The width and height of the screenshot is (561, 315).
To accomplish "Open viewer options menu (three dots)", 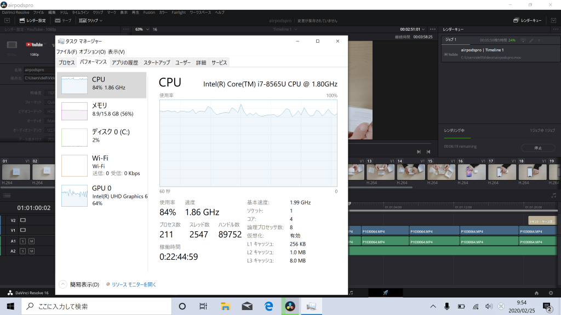I will [433, 30].
